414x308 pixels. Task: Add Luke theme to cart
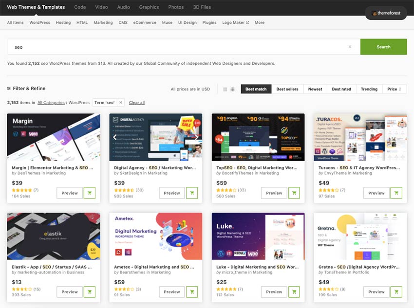(294, 292)
